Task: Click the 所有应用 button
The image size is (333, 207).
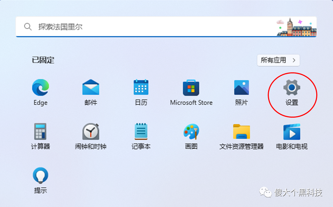Action: 278,60
